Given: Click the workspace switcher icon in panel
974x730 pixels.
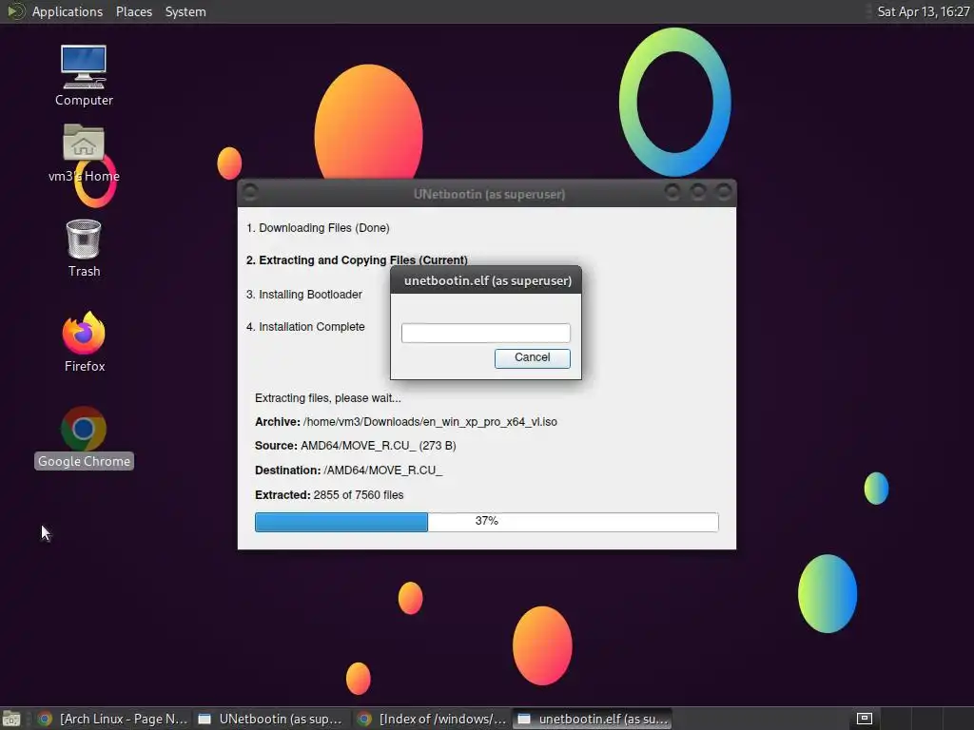Looking at the screenshot, I should point(864,719).
